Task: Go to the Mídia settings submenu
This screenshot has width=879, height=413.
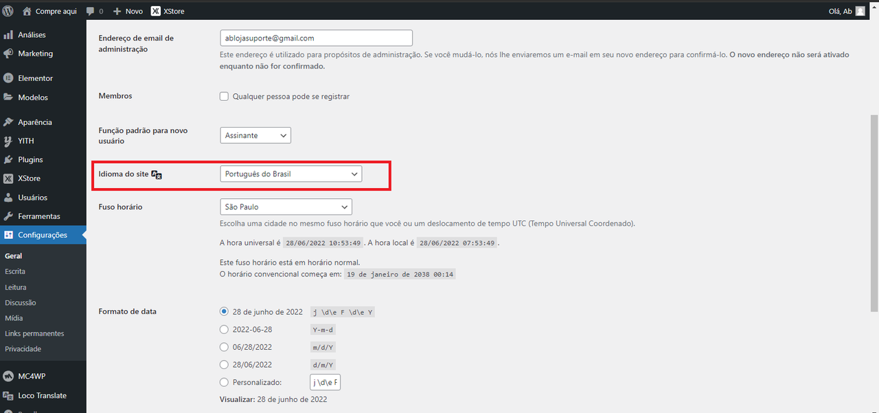Action: pyautogui.click(x=14, y=318)
